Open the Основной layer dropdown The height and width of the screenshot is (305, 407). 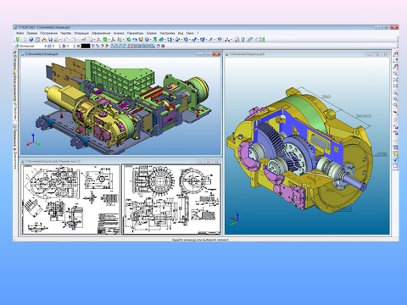(x=31, y=46)
